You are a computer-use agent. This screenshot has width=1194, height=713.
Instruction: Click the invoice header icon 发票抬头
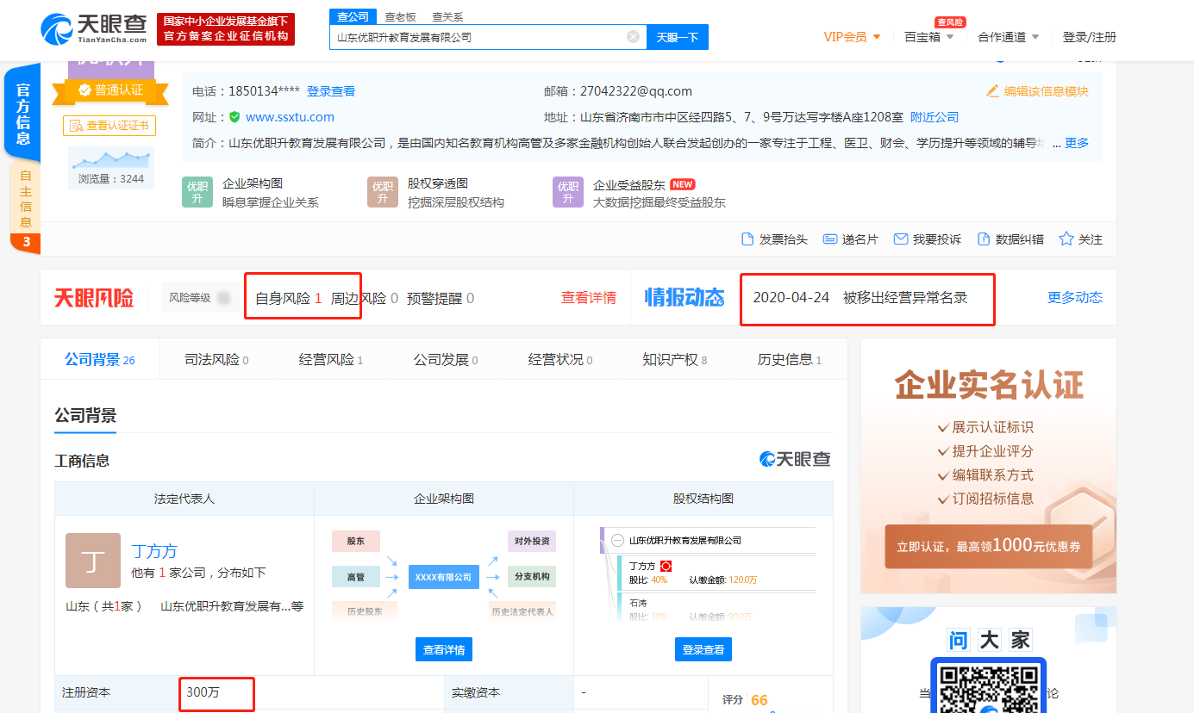click(748, 239)
